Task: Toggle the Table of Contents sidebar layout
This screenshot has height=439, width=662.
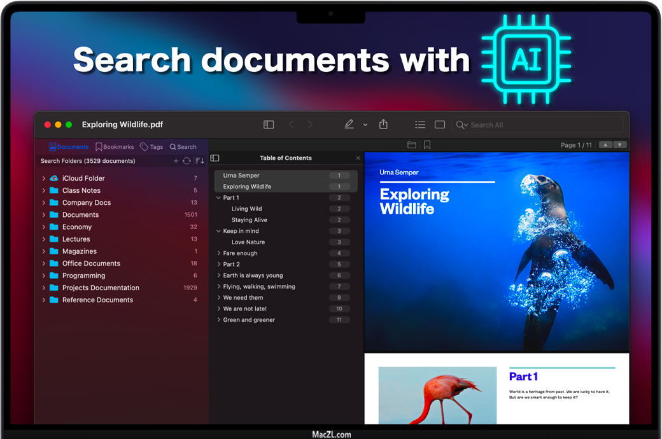Action: coord(215,158)
